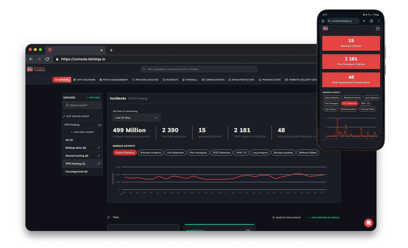
Task: Click the 2 390 blocked incidents stat
Action: click(174, 132)
